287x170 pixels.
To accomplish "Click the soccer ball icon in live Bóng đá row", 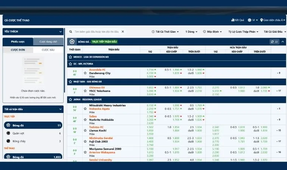I will click(x=8, y=125).
